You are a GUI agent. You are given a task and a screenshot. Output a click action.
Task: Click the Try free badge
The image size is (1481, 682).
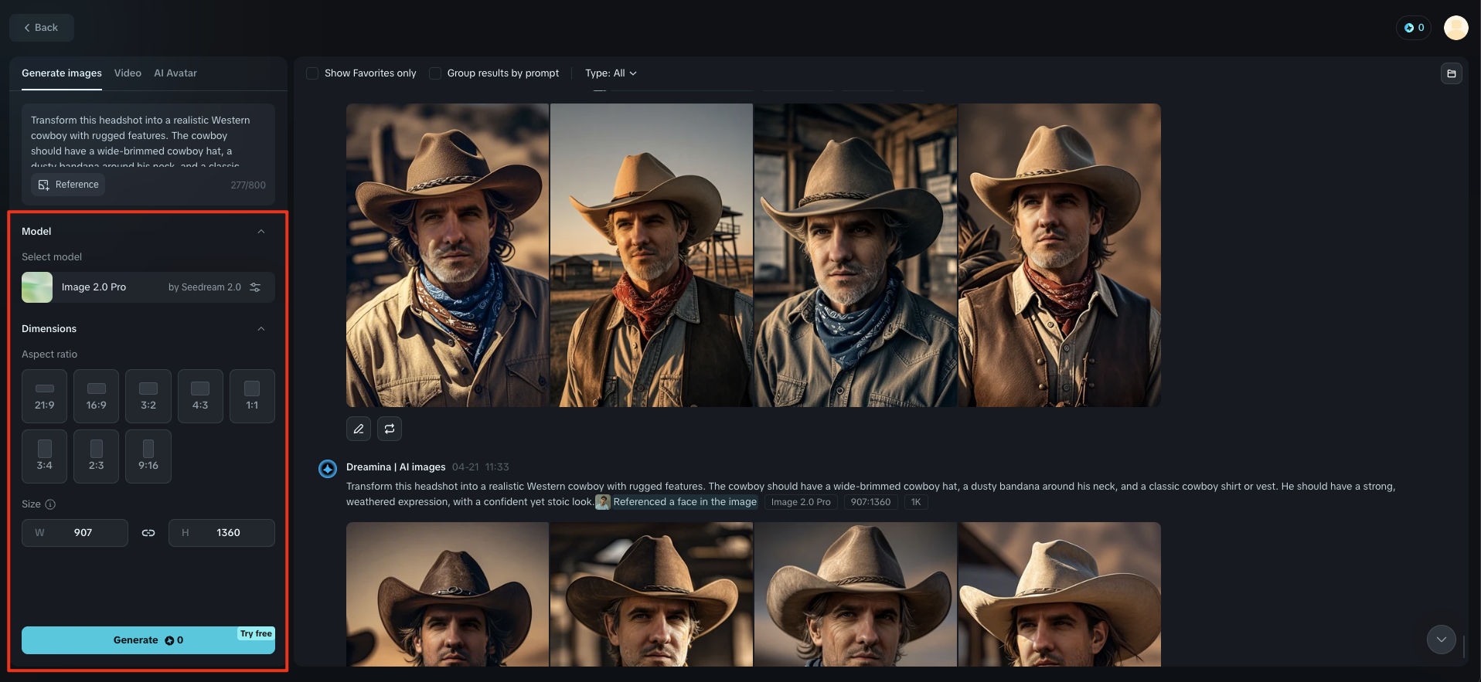[x=256, y=634]
